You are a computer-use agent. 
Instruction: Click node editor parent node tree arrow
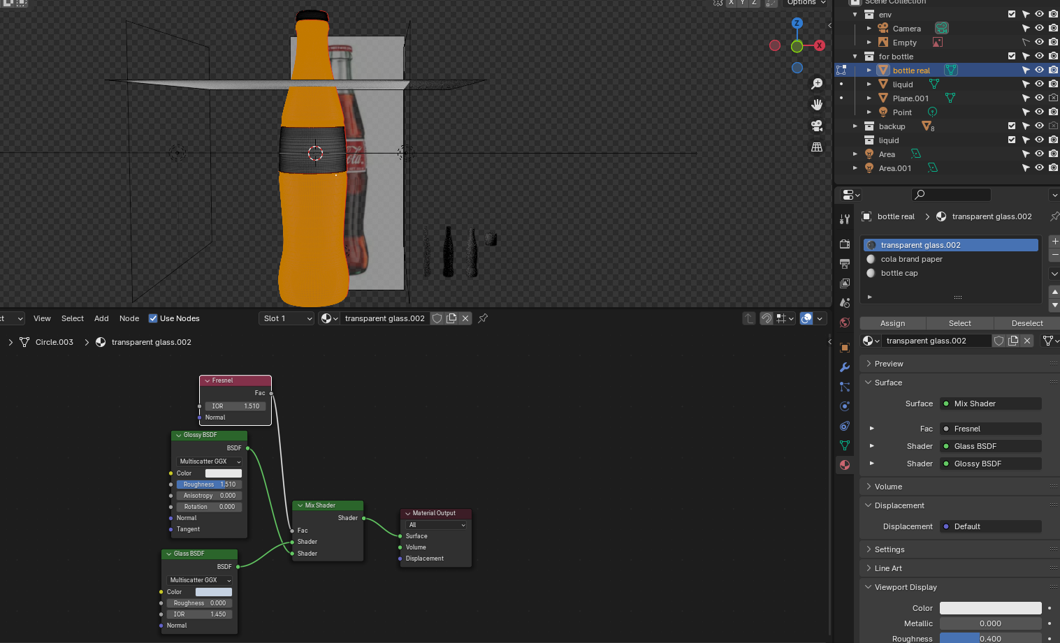coord(749,318)
